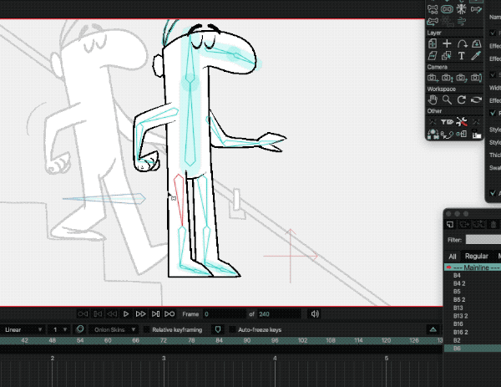Select the curved-arrow Follow Path layer tool
The width and height of the screenshot is (501, 387).
coord(462,43)
